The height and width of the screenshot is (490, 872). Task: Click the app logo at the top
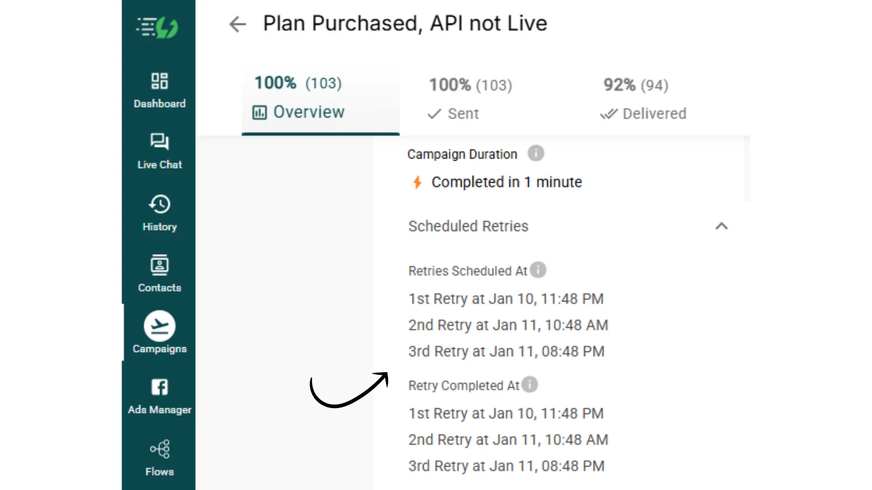click(x=158, y=27)
